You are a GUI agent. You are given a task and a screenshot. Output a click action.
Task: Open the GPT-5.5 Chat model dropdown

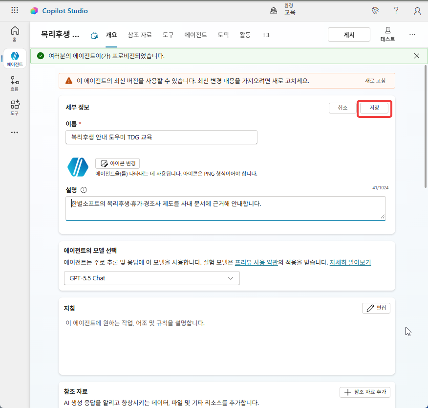[152, 278]
